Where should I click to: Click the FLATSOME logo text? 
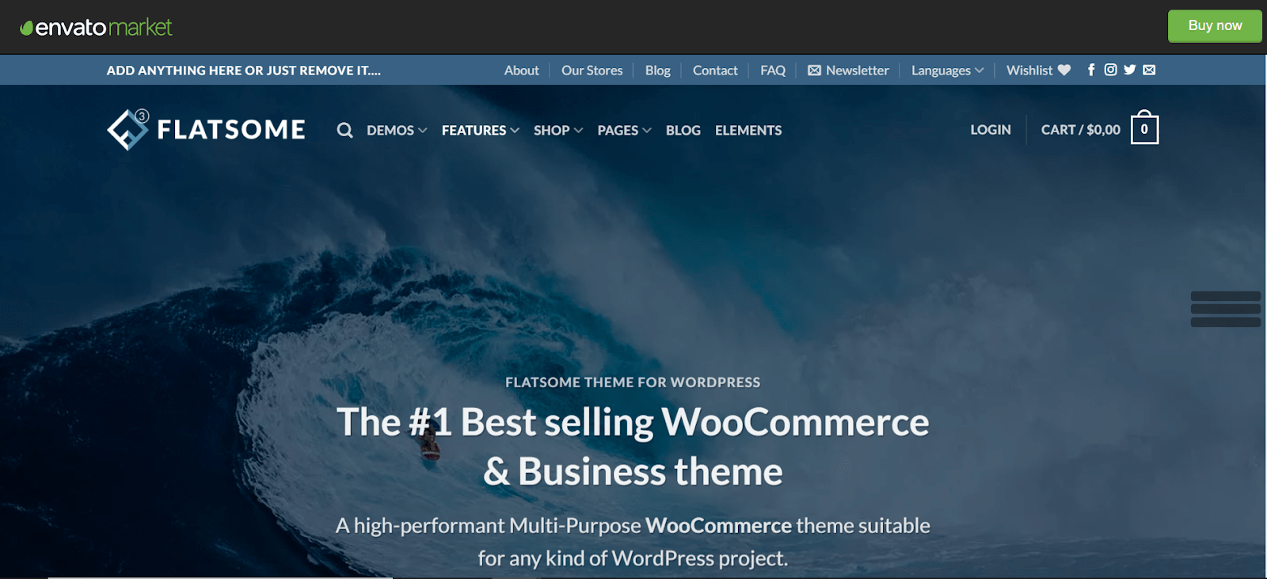[231, 130]
